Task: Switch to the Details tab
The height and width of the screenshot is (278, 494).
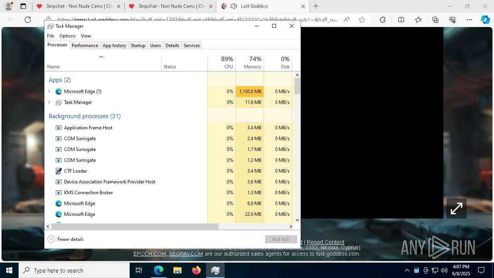Action: pyautogui.click(x=172, y=45)
